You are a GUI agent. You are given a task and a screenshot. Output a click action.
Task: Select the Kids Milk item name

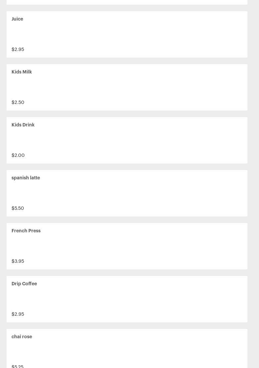coord(22,72)
